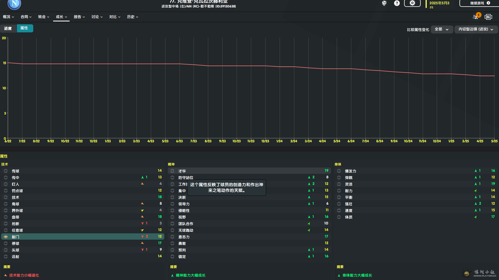This screenshot has width=499, height=280.
Task: Open the 内切型边锋 (进攻) role dropdown
Action: coord(476,29)
